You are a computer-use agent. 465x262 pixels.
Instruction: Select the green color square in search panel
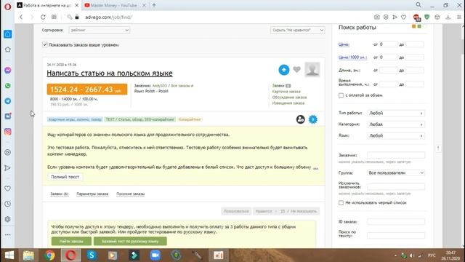point(419,26)
